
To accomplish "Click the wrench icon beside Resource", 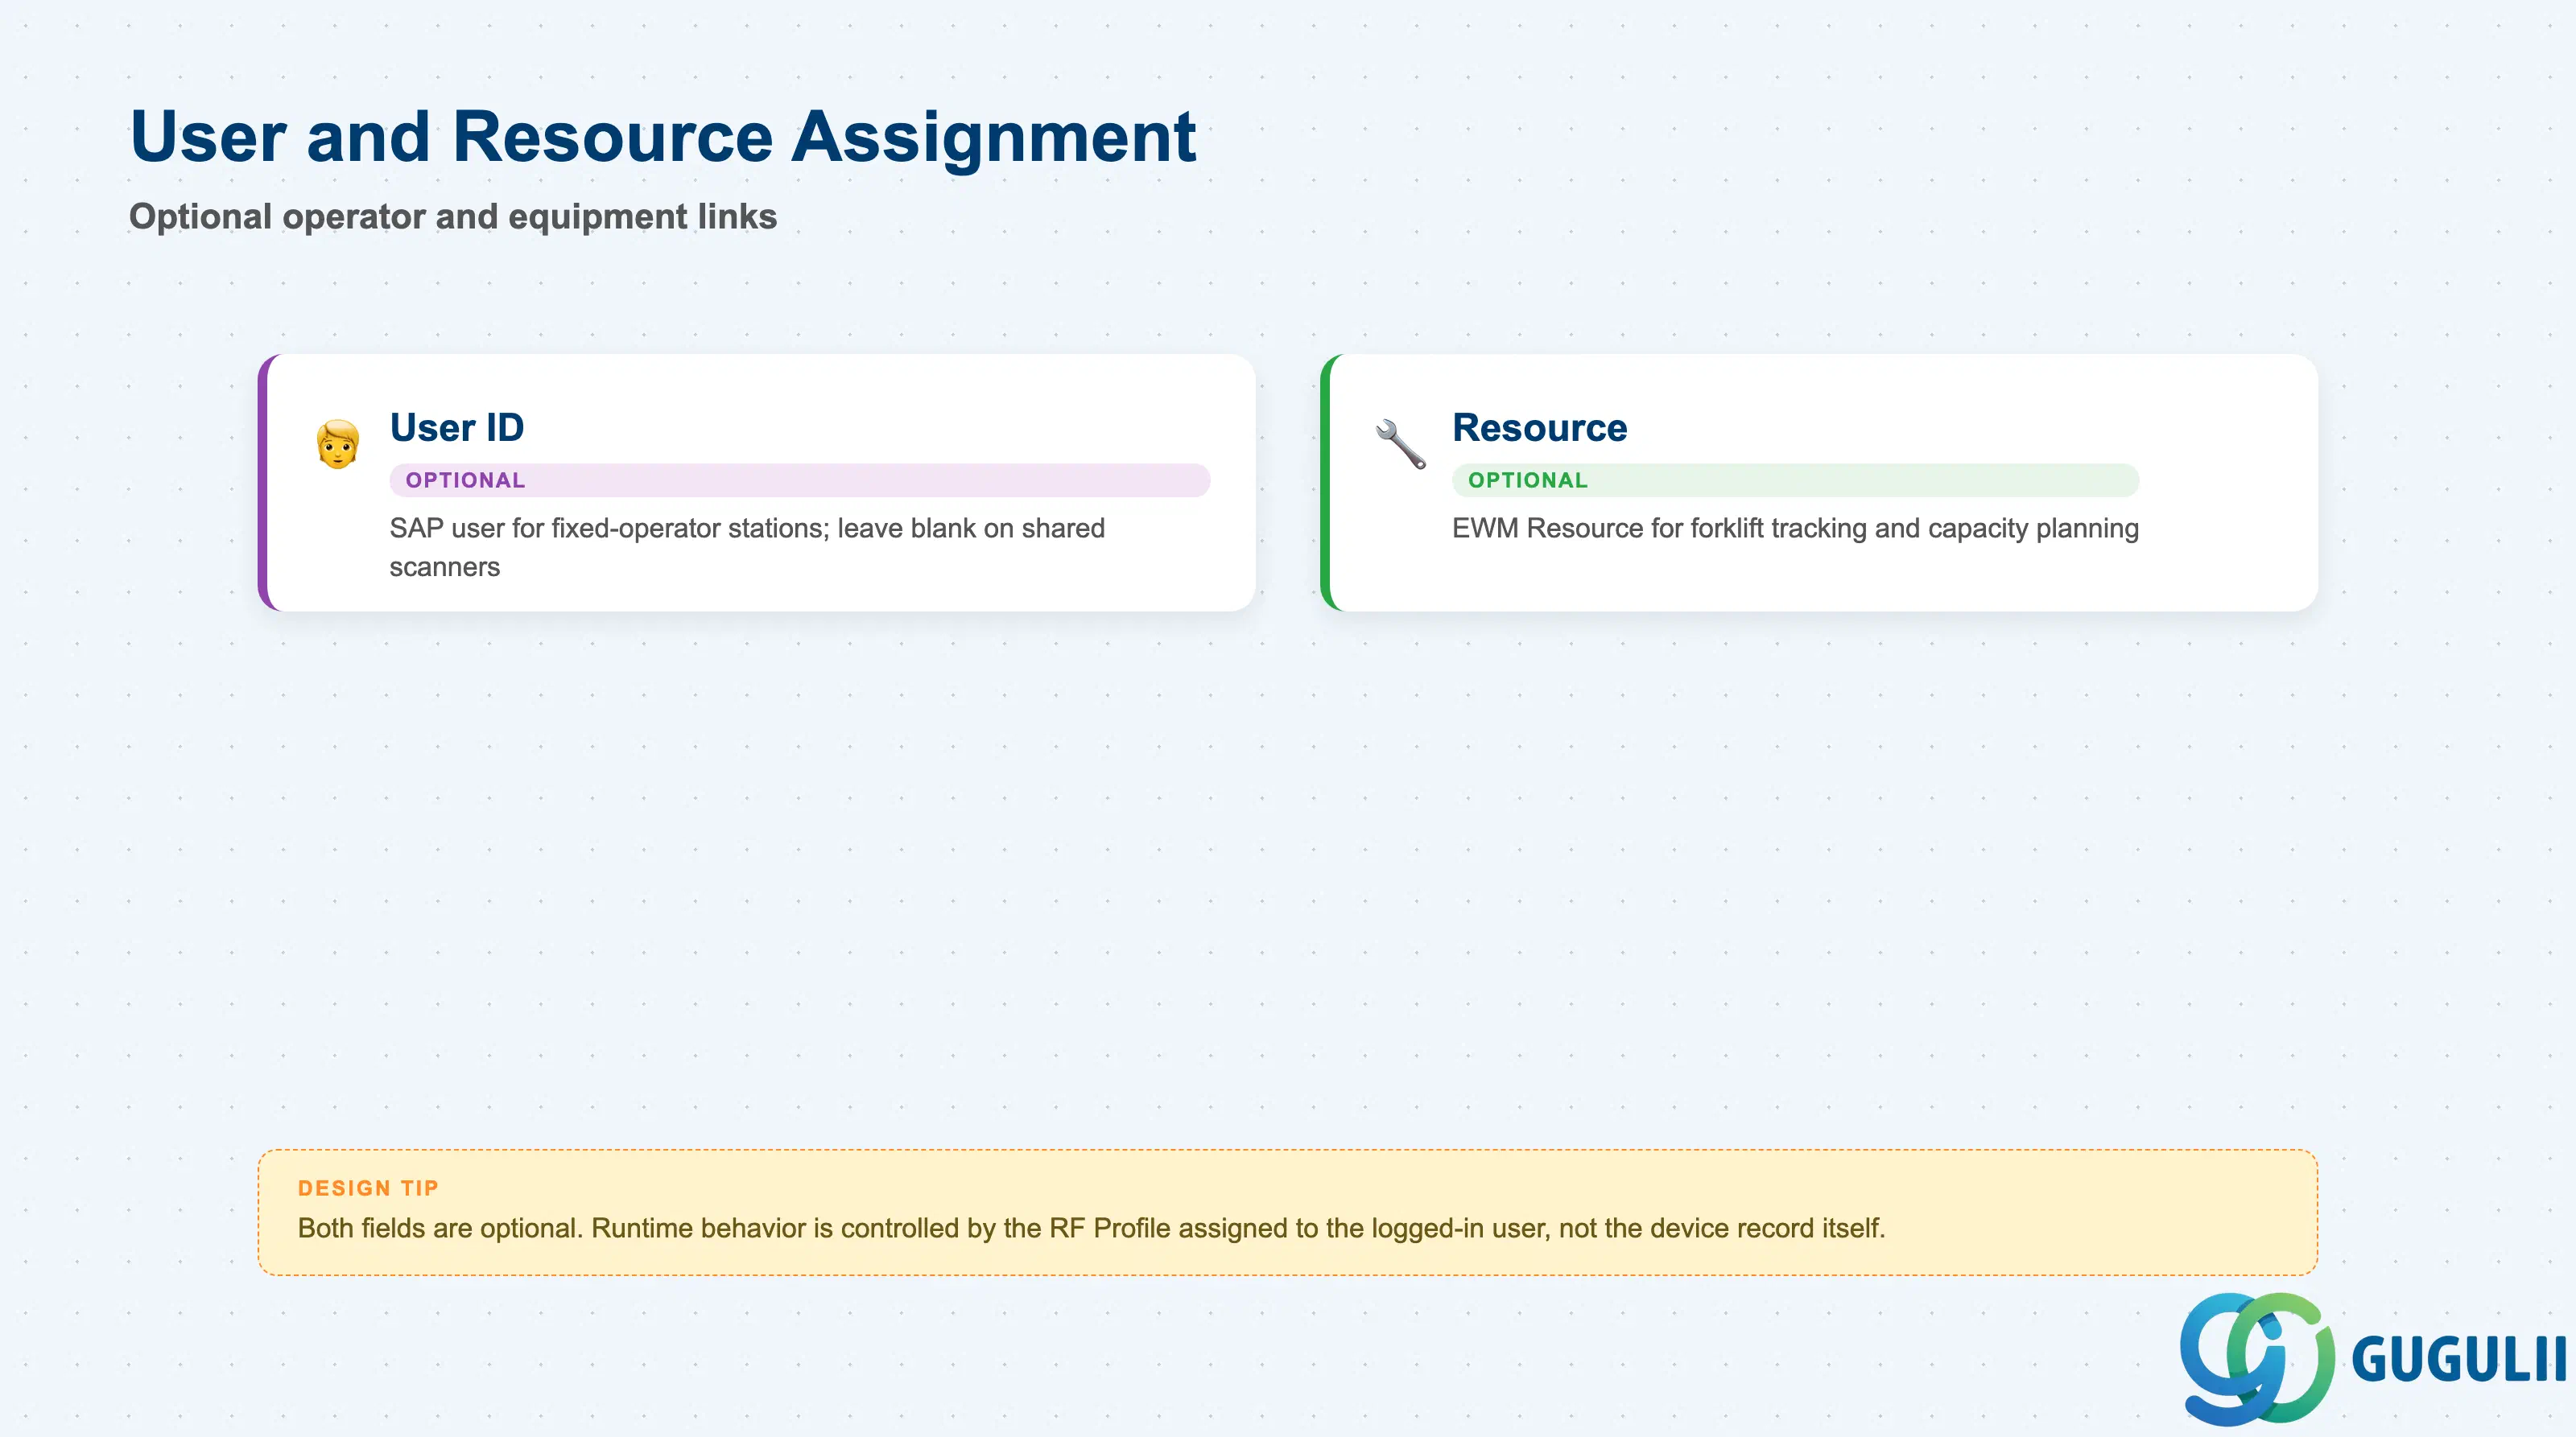I will click(x=1400, y=443).
